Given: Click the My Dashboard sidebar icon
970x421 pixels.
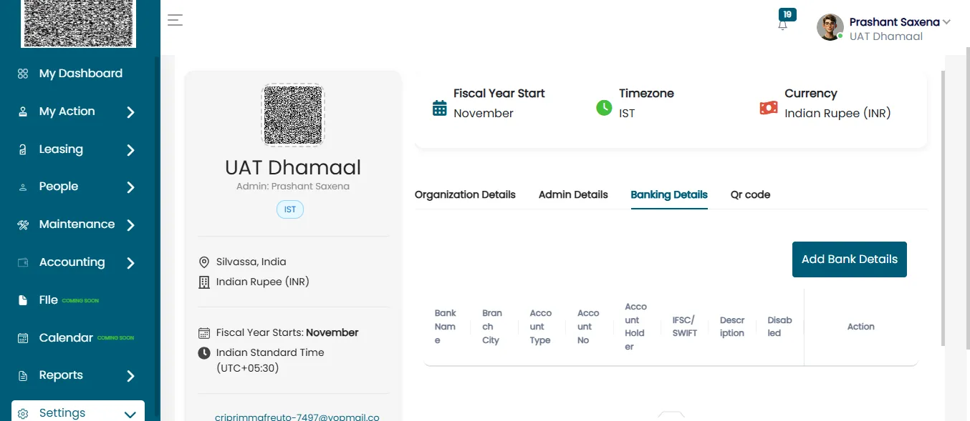Looking at the screenshot, I should 23,74.
